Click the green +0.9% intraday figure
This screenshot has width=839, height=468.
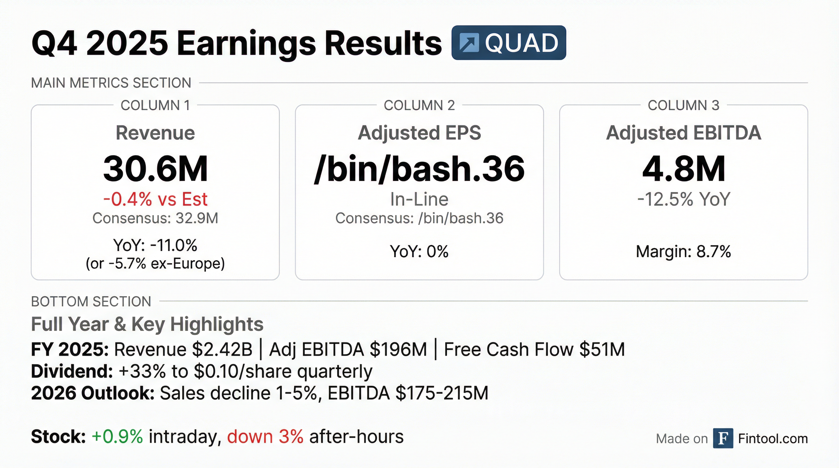[x=117, y=437]
